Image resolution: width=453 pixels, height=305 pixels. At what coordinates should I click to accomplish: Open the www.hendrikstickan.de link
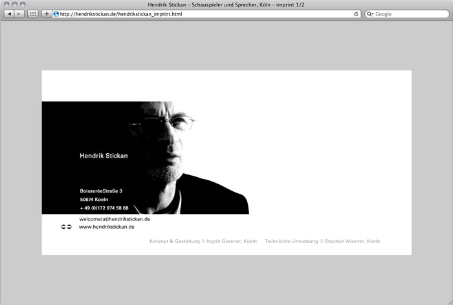[107, 227]
